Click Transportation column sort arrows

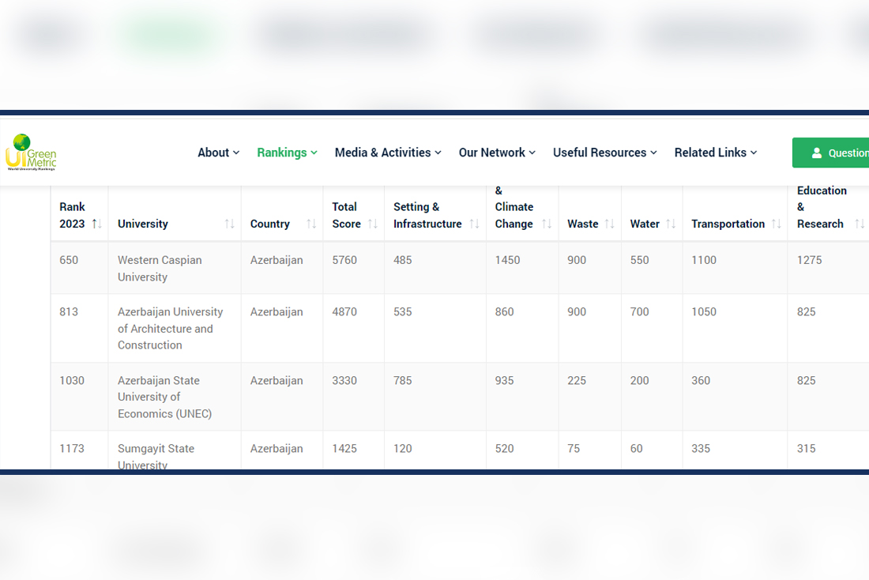click(776, 224)
